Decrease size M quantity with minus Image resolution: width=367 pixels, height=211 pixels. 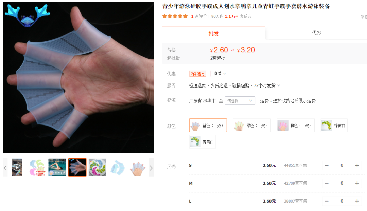tap(327, 183)
